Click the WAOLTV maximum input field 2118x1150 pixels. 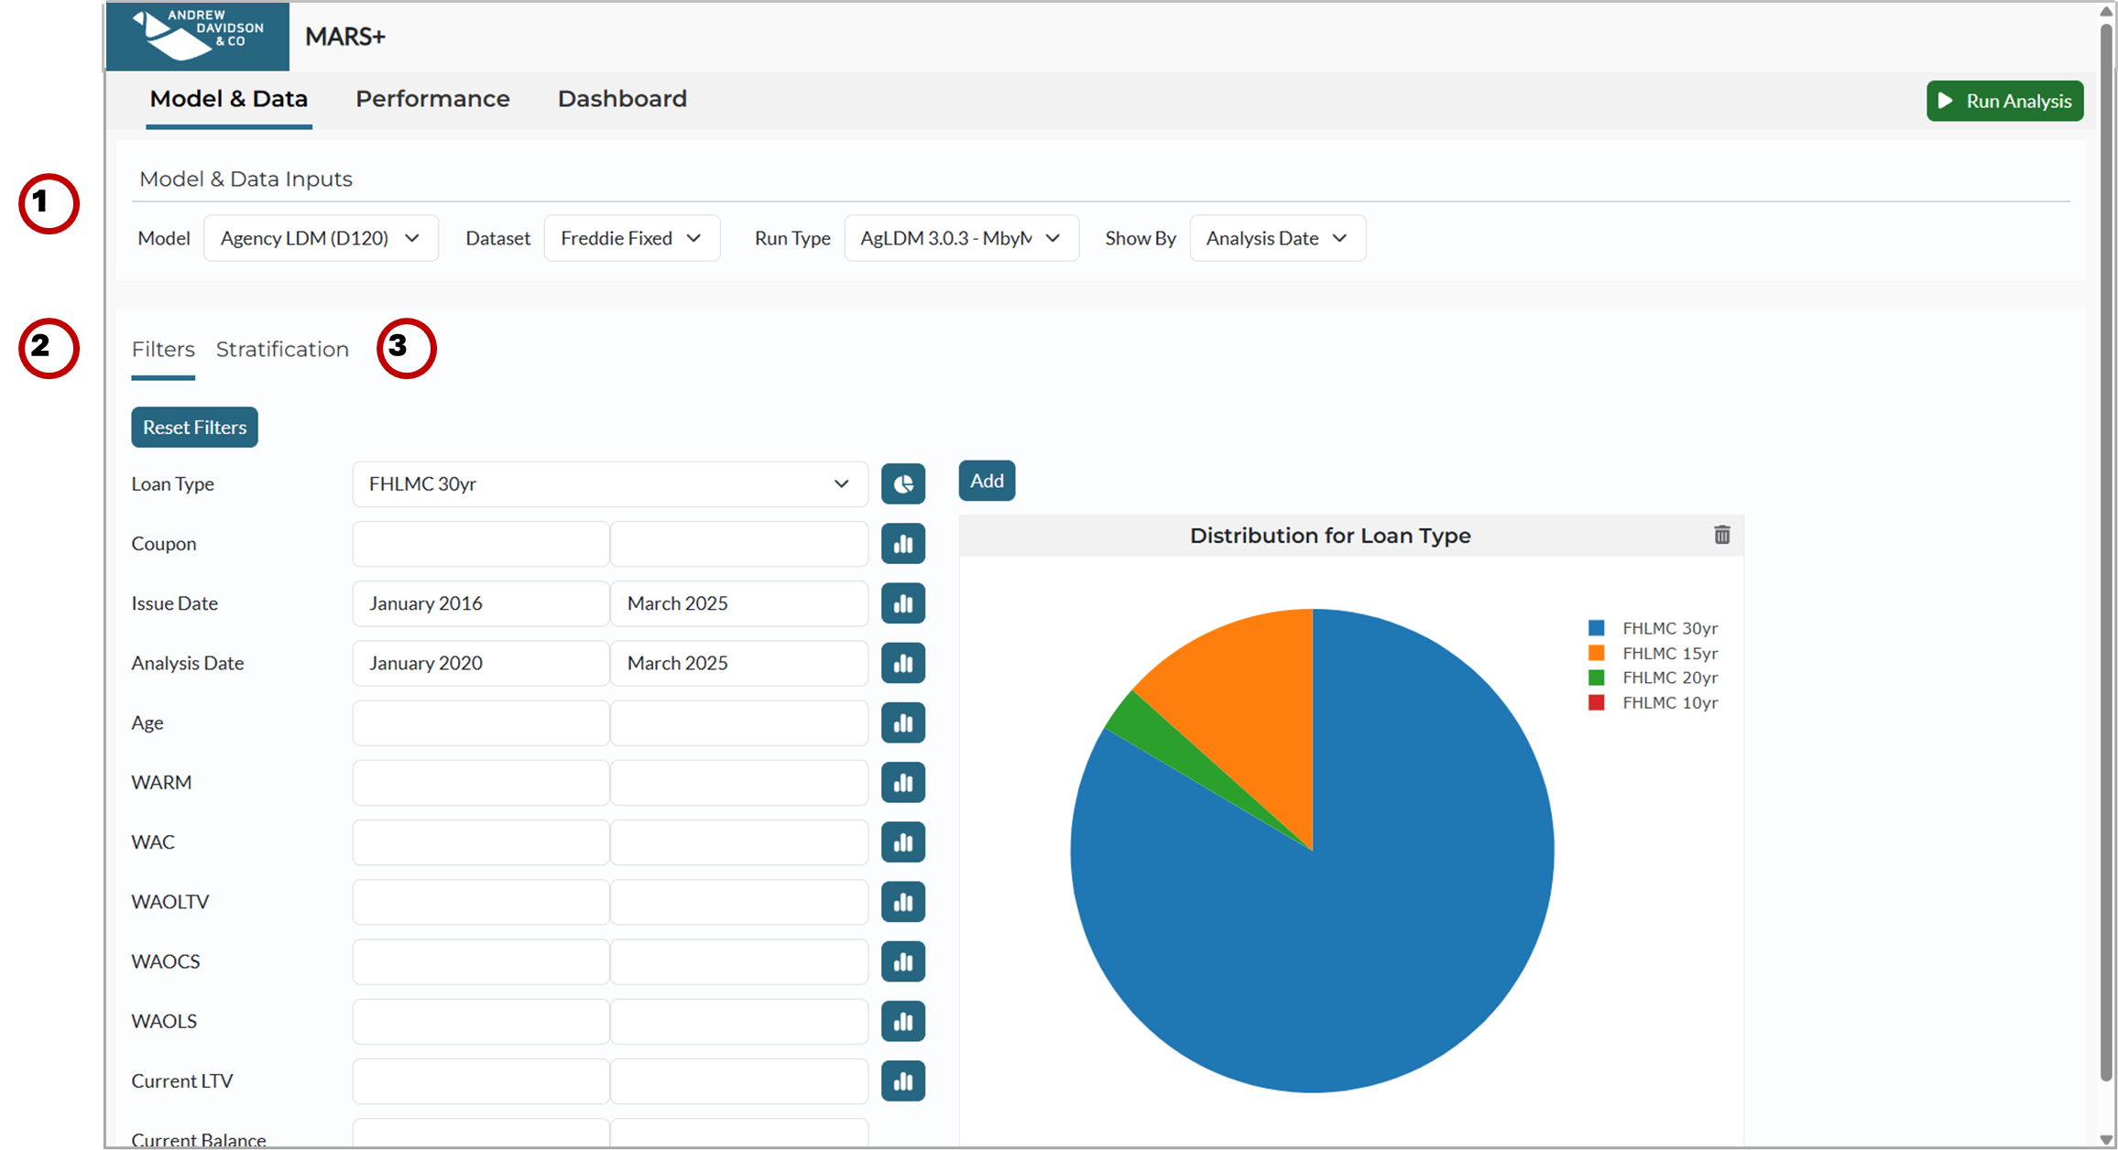click(739, 902)
